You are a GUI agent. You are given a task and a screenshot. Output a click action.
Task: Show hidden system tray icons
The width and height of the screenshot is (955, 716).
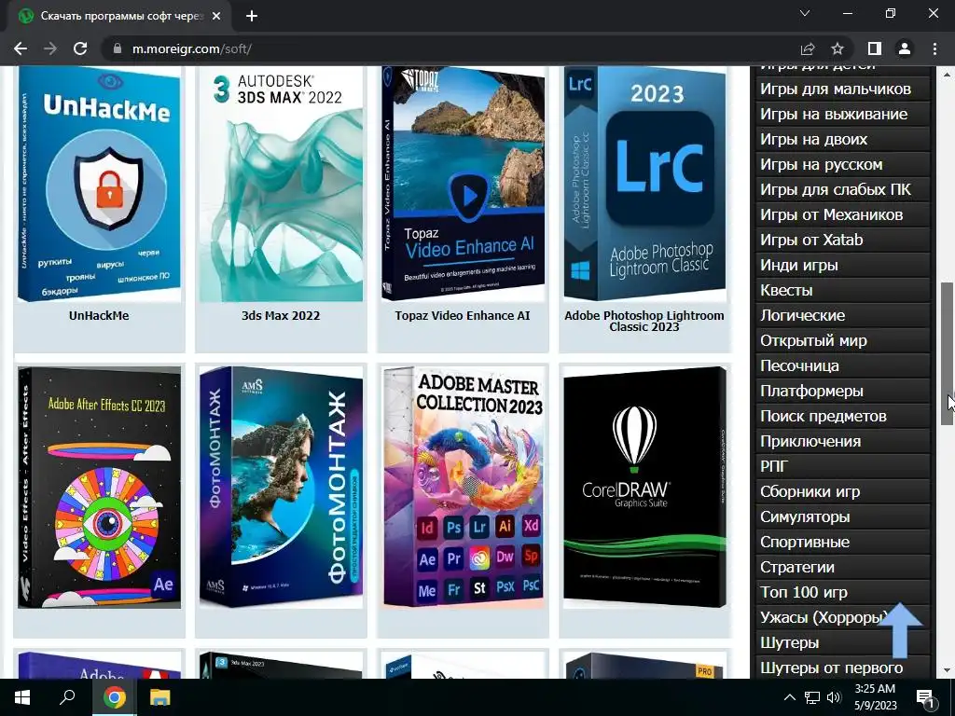(789, 697)
